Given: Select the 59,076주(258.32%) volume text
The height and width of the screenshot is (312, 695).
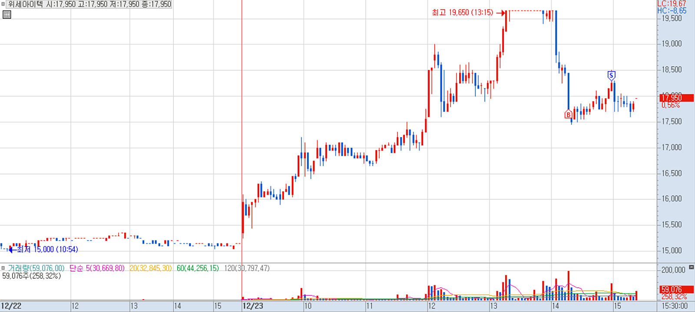Looking at the screenshot, I should point(32,276).
